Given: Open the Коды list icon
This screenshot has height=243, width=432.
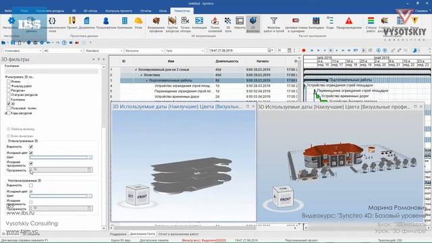Looking at the screenshot, I should (x=330, y=21).
